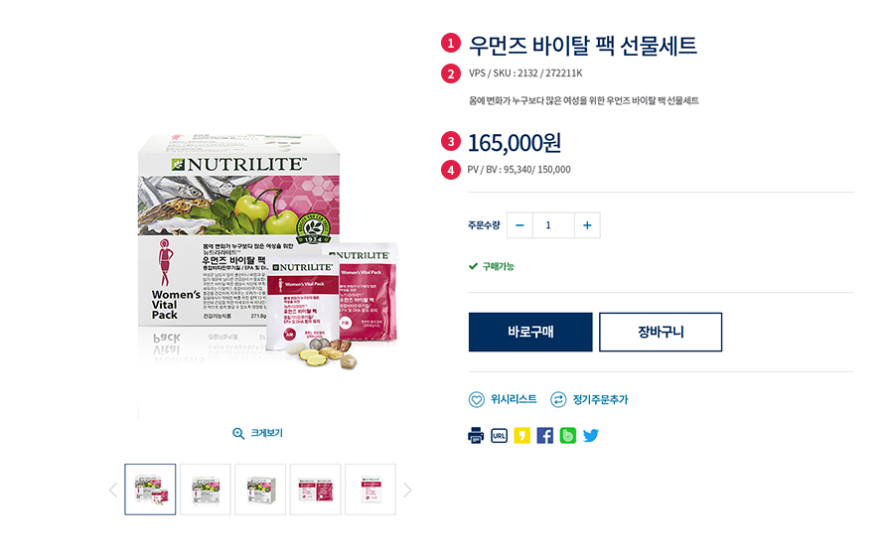Screen dimensions: 892x559
Task: Select the third product box thumbnail
Action: 260,489
